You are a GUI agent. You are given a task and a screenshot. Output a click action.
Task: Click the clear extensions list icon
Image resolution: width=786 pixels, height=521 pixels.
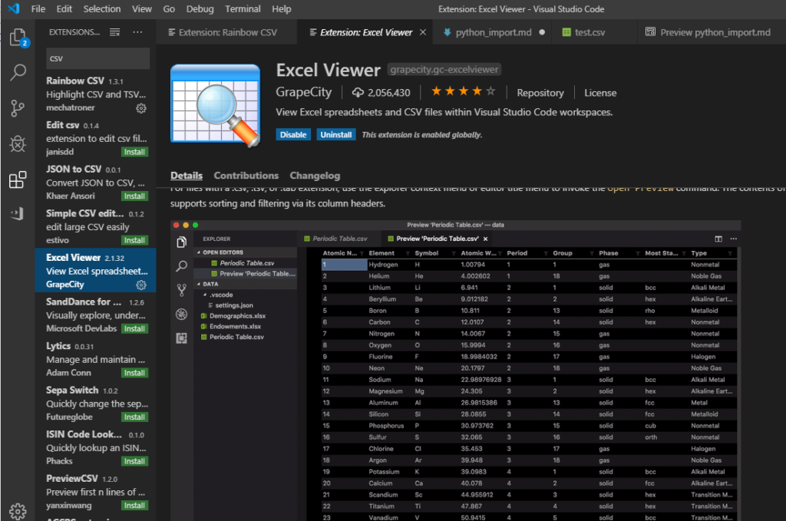pos(115,32)
